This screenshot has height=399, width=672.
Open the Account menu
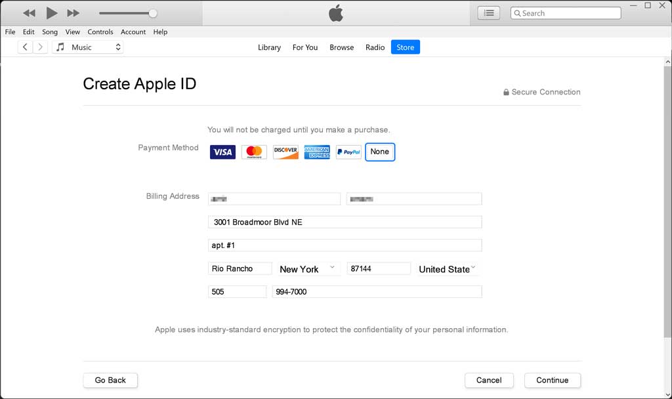coord(133,31)
